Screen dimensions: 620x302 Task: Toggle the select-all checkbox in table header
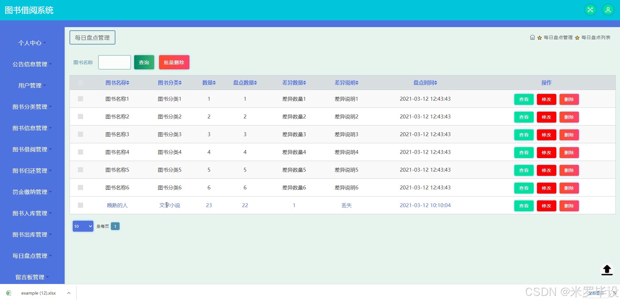(x=80, y=83)
